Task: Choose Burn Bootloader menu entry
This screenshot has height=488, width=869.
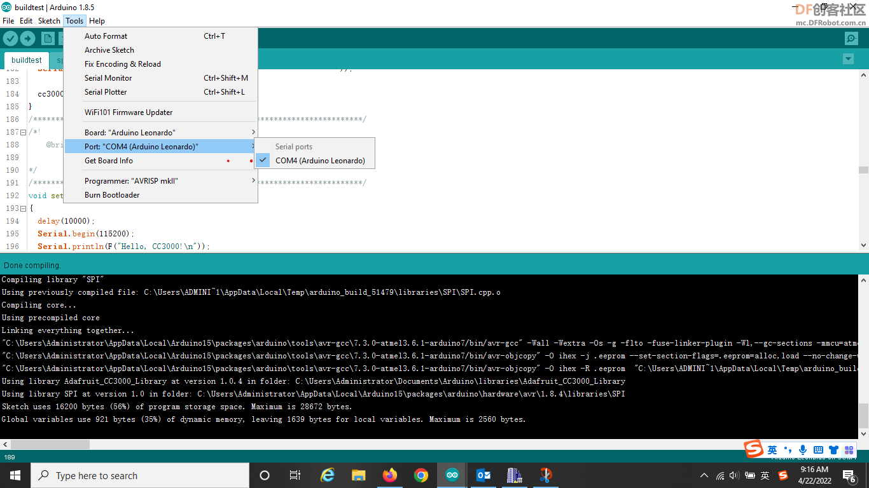Action: point(161,195)
